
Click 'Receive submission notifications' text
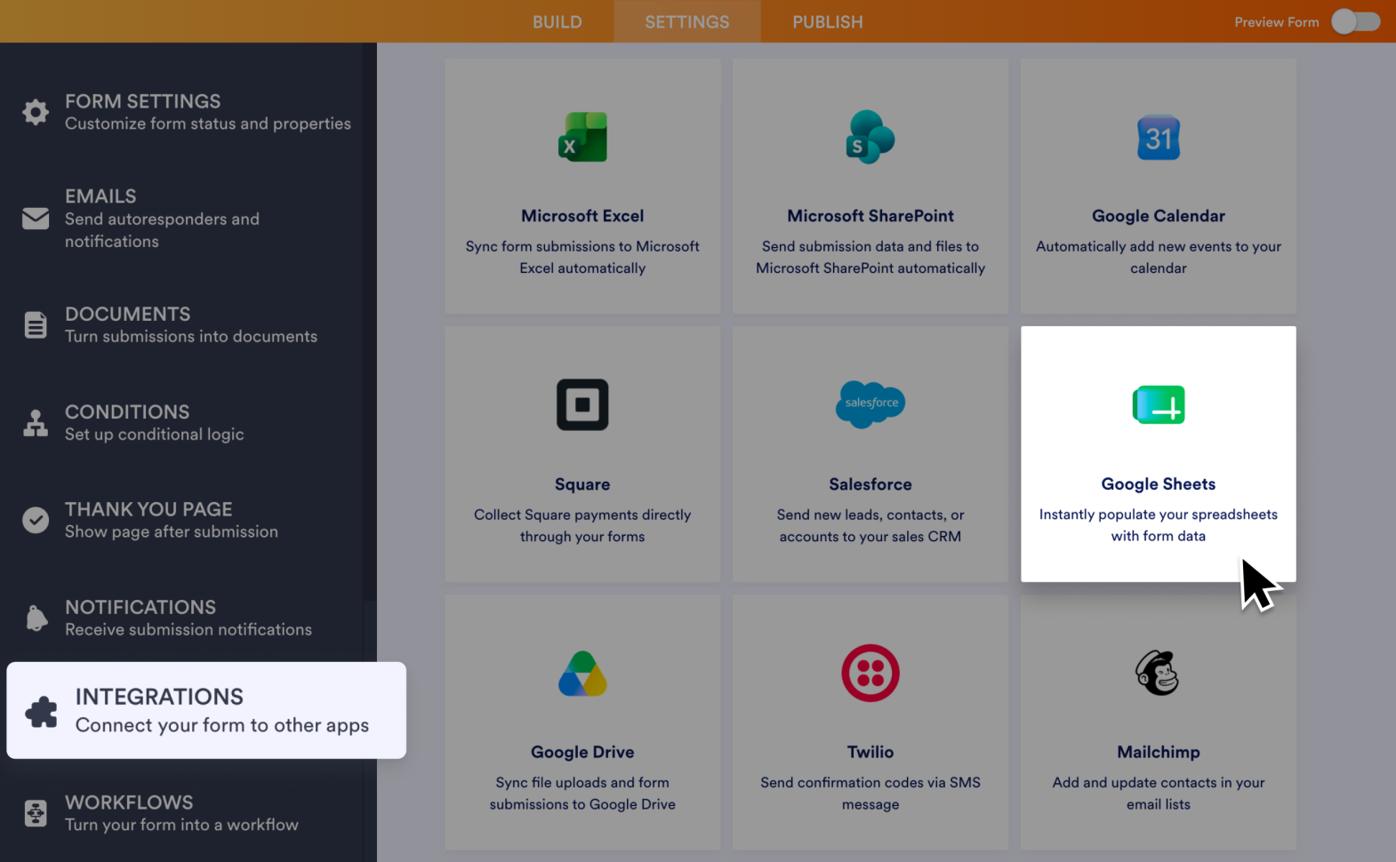point(189,629)
